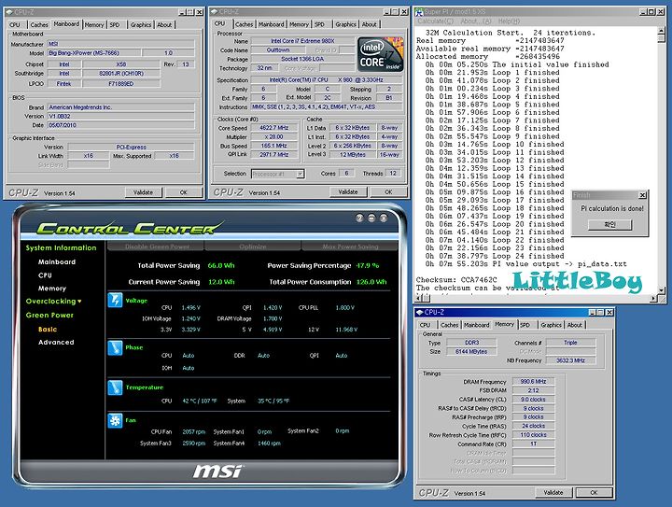Close the Finish dialog with its X

pos(642,195)
